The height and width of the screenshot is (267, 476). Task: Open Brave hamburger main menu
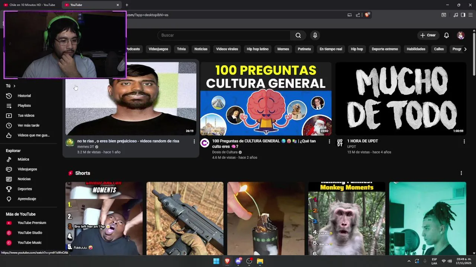[x=470, y=15]
